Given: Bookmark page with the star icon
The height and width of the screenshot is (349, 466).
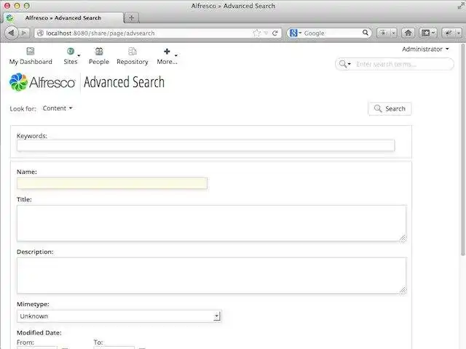Looking at the screenshot, I should pyautogui.click(x=257, y=33).
